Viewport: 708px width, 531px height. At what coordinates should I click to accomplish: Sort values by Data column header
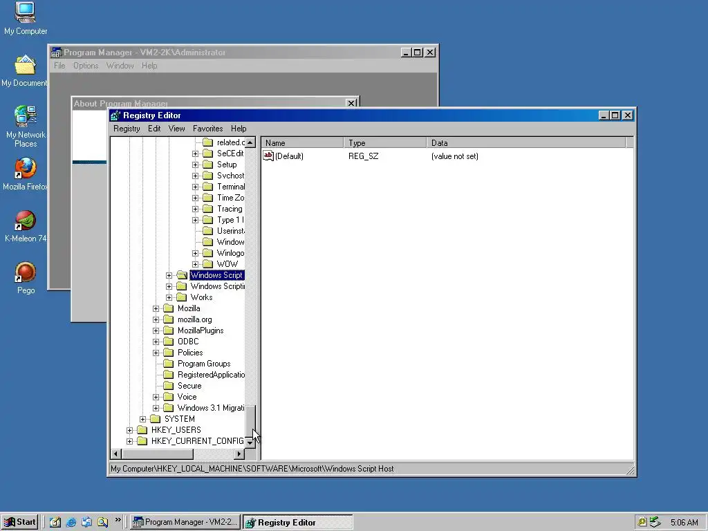526,142
